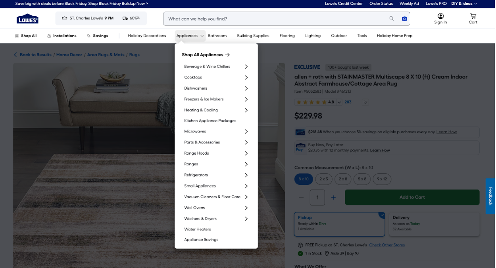496x268 pixels.
Task: Expand Heating & Cooling chevron
Action: click(246, 110)
